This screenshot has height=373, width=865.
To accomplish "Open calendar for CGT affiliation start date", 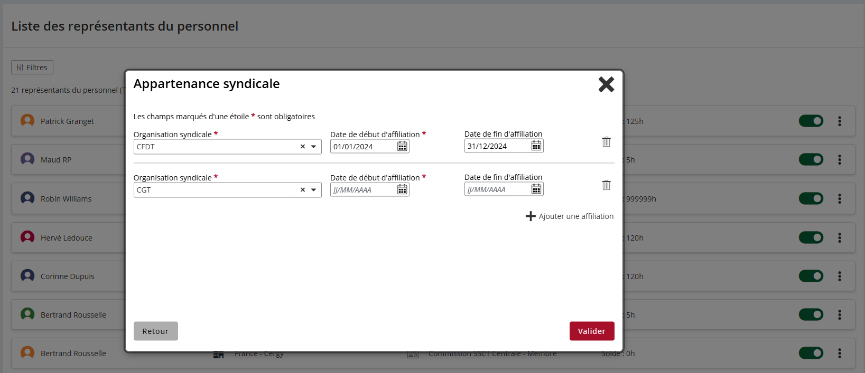I will (x=402, y=189).
